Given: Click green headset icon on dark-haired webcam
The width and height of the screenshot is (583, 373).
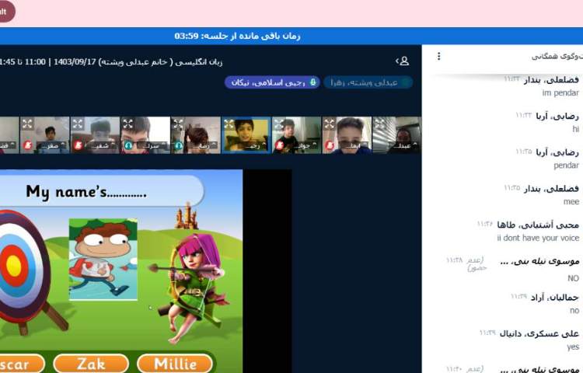Looking at the screenshot, I should [x=179, y=145].
